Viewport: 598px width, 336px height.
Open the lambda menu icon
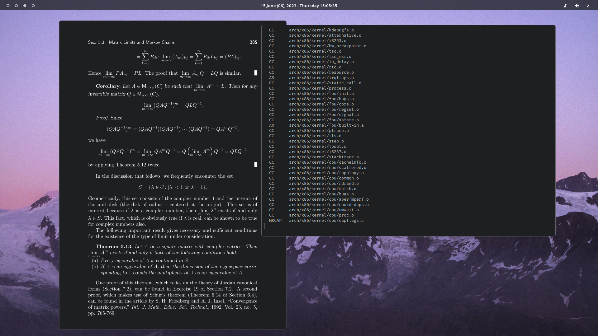[588, 6]
